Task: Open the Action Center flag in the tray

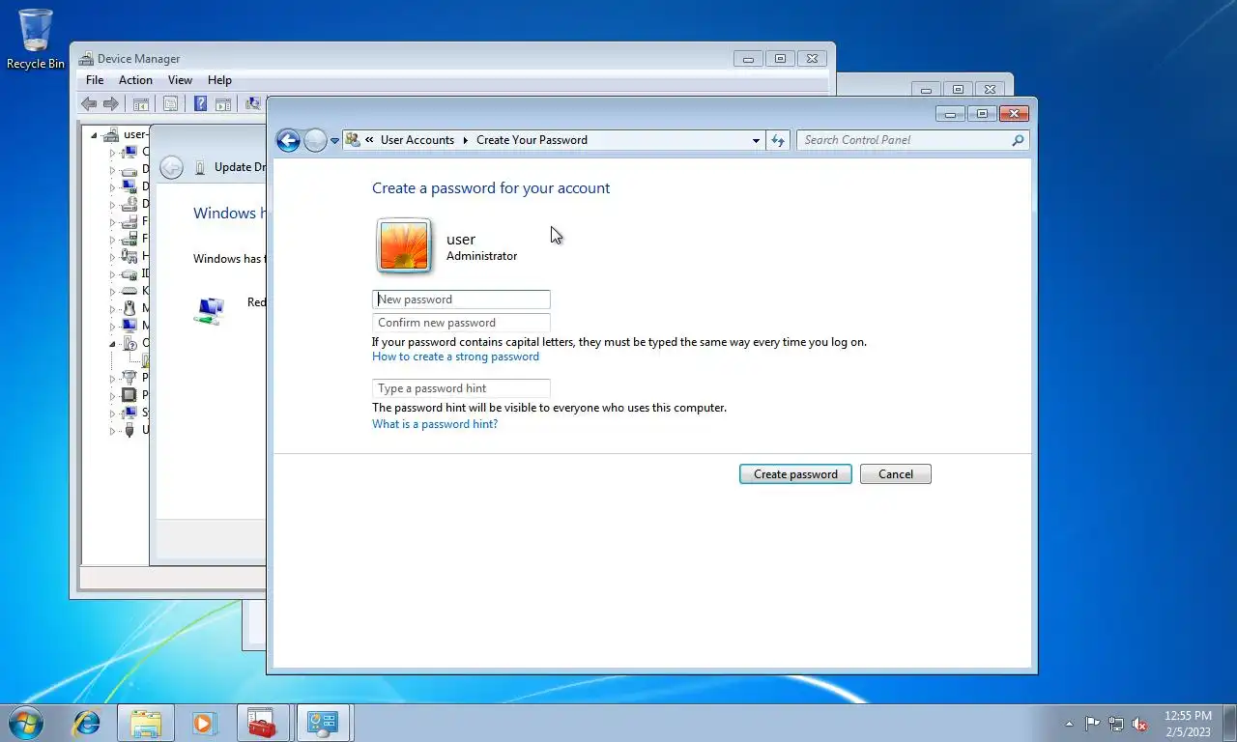Action: pos(1092,724)
